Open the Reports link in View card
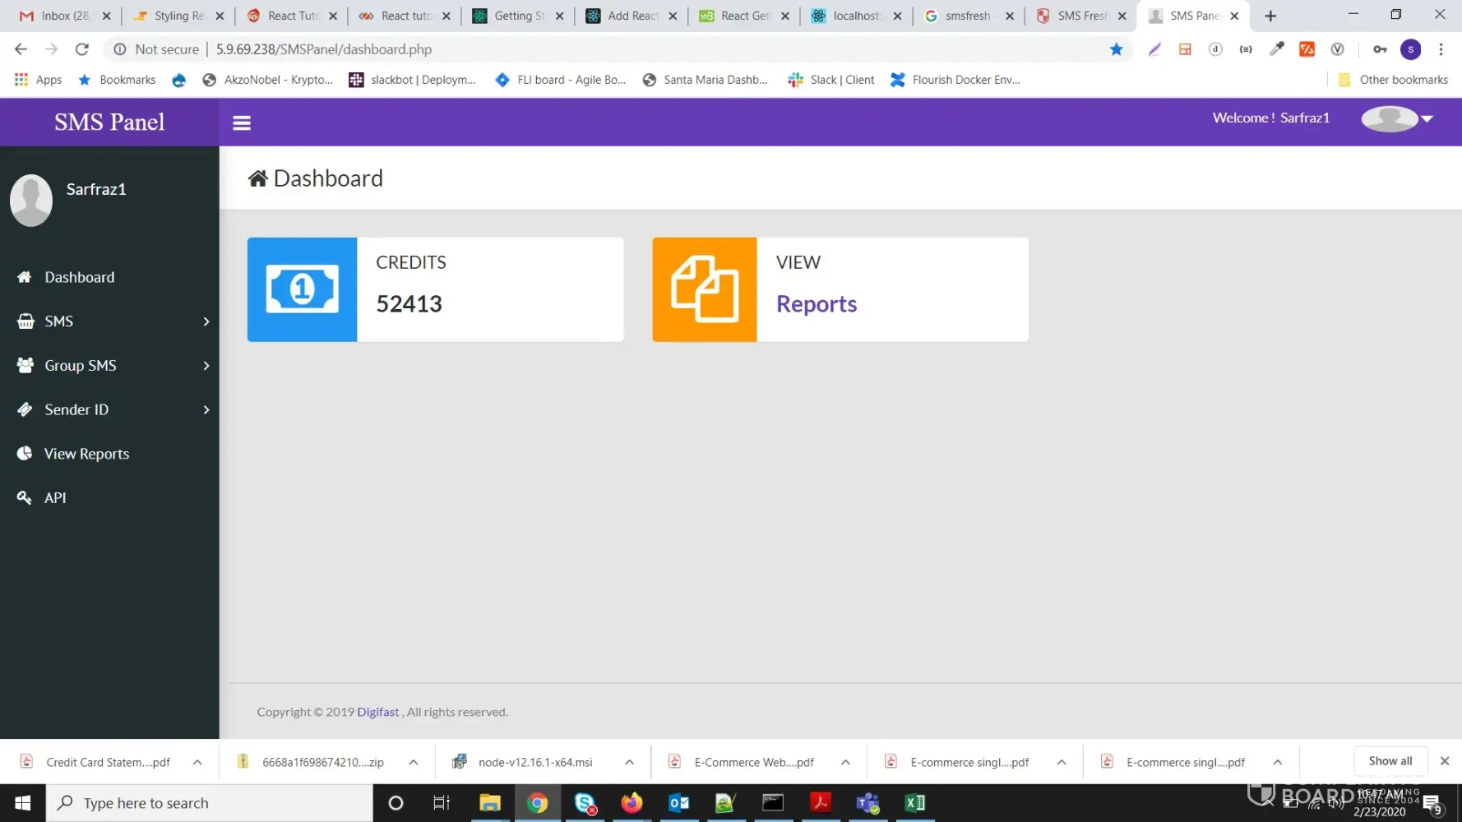This screenshot has height=822, width=1462. point(816,304)
